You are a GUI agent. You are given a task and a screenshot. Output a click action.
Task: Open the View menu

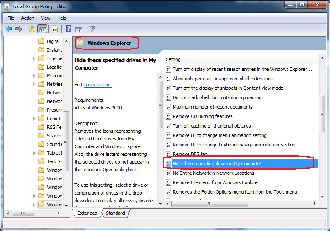(46, 18)
